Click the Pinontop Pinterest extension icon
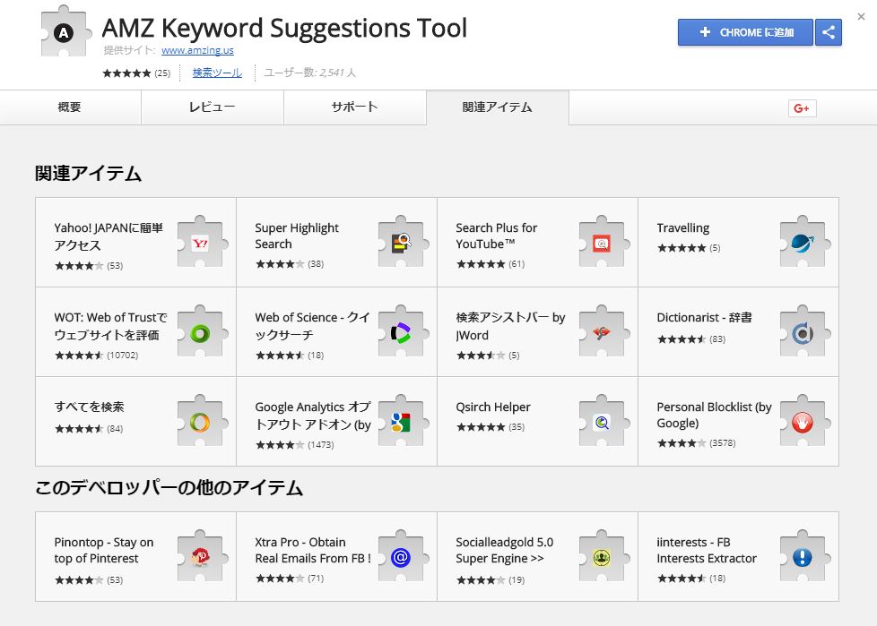This screenshot has height=626, width=877. tap(201, 557)
